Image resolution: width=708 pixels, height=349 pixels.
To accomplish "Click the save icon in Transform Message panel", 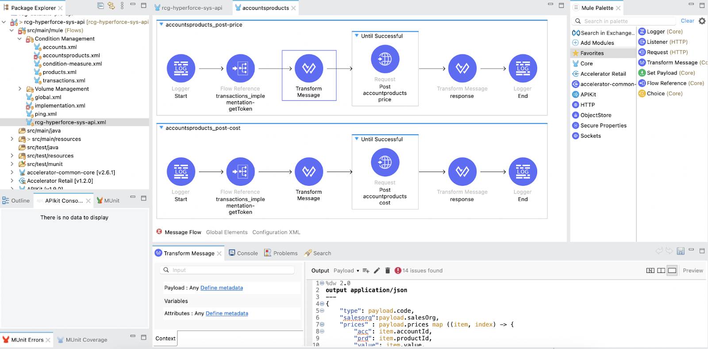I will point(681,251).
